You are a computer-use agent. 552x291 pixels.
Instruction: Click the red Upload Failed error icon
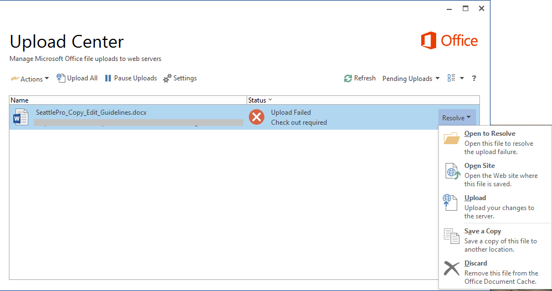257,117
